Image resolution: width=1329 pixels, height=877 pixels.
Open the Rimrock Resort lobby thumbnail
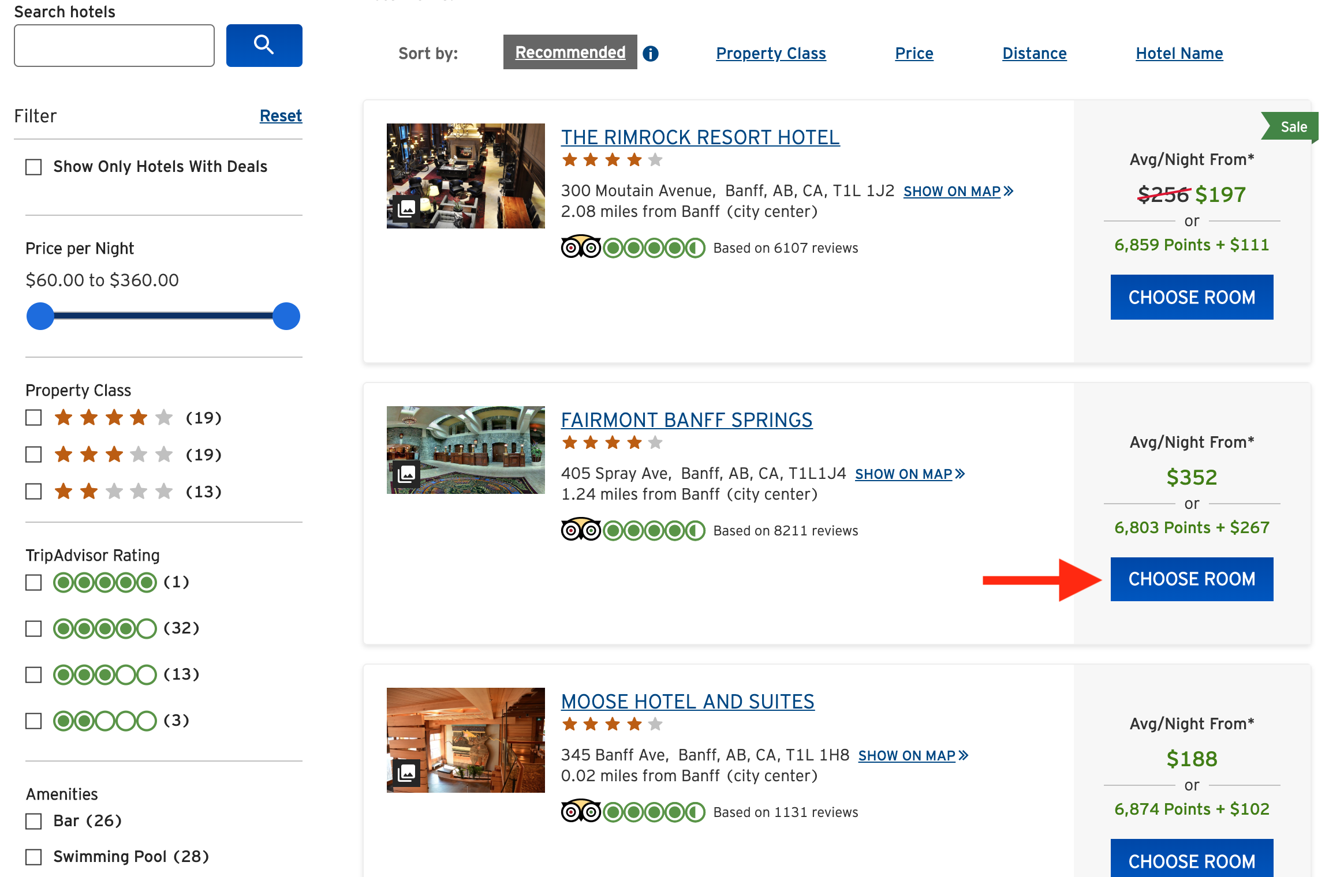coord(466,176)
